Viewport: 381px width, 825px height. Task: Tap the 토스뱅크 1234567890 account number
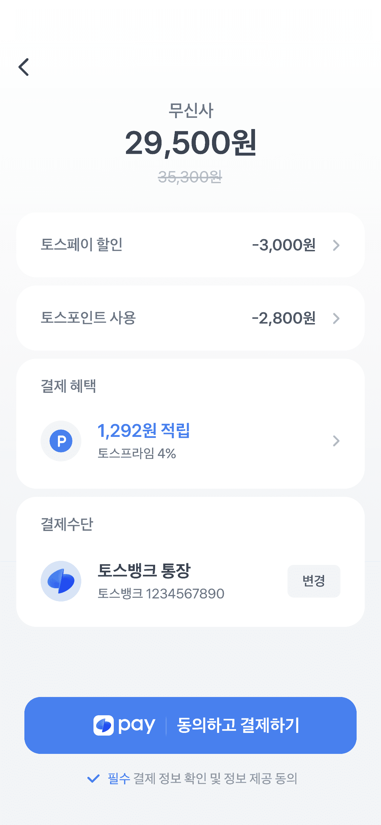click(161, 593)
